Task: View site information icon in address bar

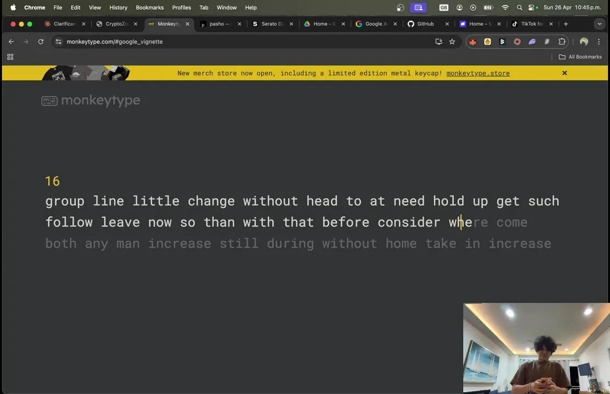Action: (59, 42)
